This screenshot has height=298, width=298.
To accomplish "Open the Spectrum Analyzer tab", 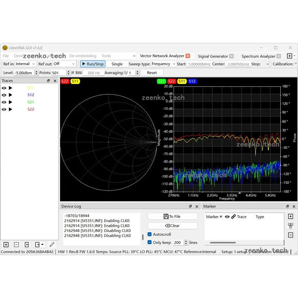I will coord(258,56).
